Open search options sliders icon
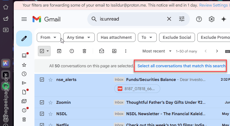 (182, 19)
